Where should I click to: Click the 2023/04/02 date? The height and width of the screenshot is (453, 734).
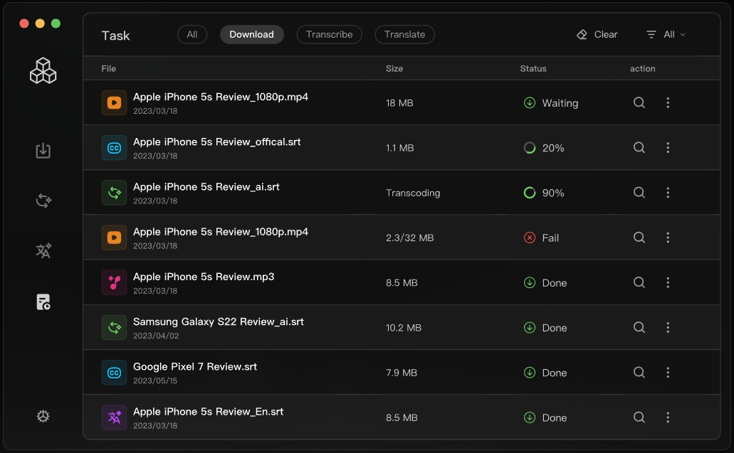tap(156, 336)
